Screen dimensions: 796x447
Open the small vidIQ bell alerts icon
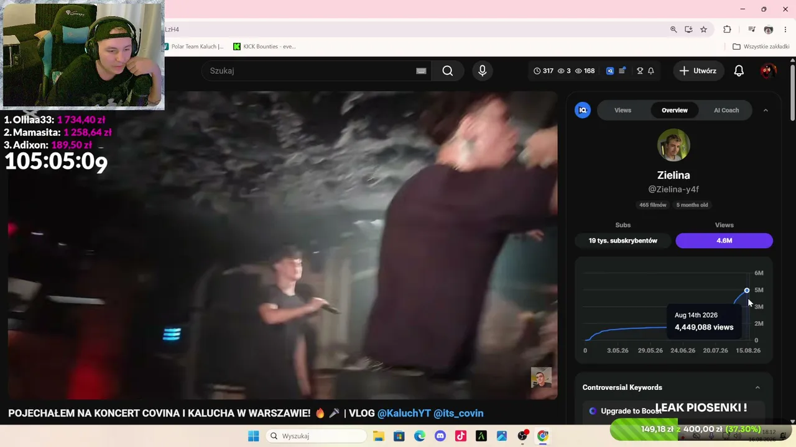pos(651,71)
